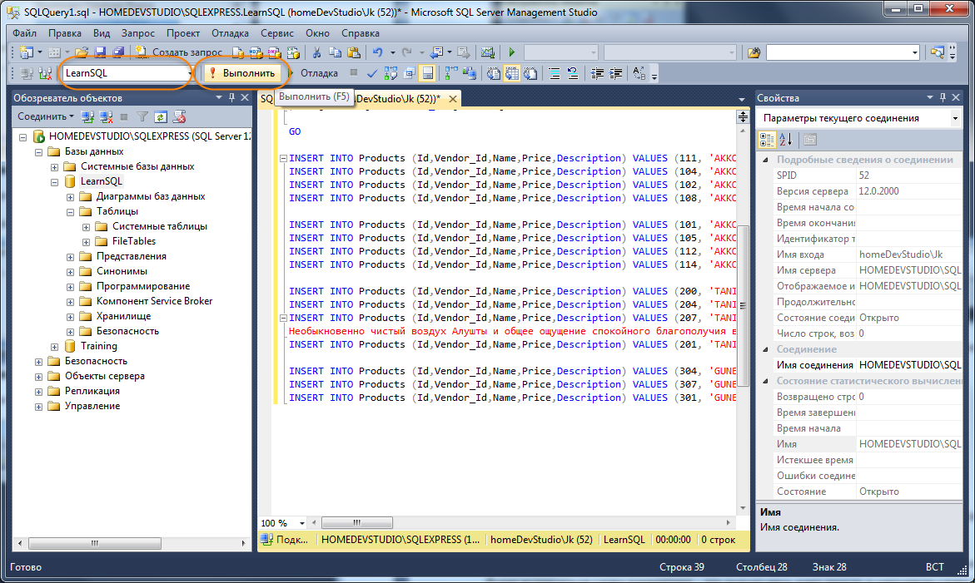This screenshot has width=975, height=583.
Task: Open the 100 % zoom dropdown
Action: point(302,523)
